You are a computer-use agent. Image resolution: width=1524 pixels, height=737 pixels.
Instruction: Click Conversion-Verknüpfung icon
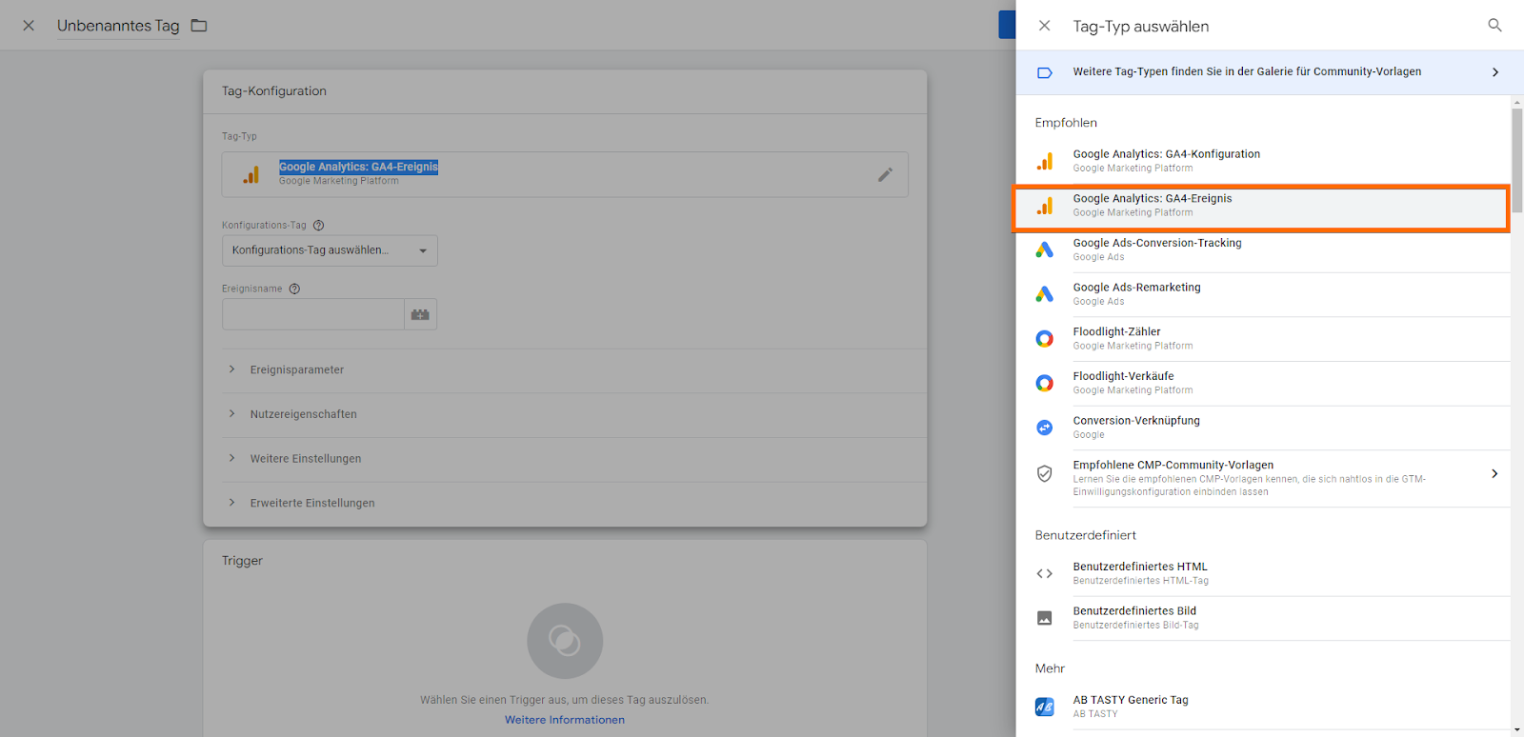coord(1045,428)
